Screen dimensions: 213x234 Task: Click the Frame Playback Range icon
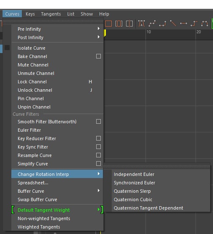tap(119, 24)
